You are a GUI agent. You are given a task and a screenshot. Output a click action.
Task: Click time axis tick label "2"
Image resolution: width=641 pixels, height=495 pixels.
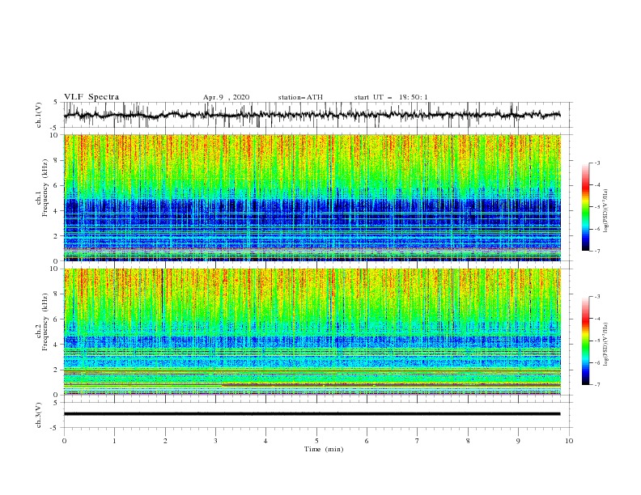click(165, 441)
